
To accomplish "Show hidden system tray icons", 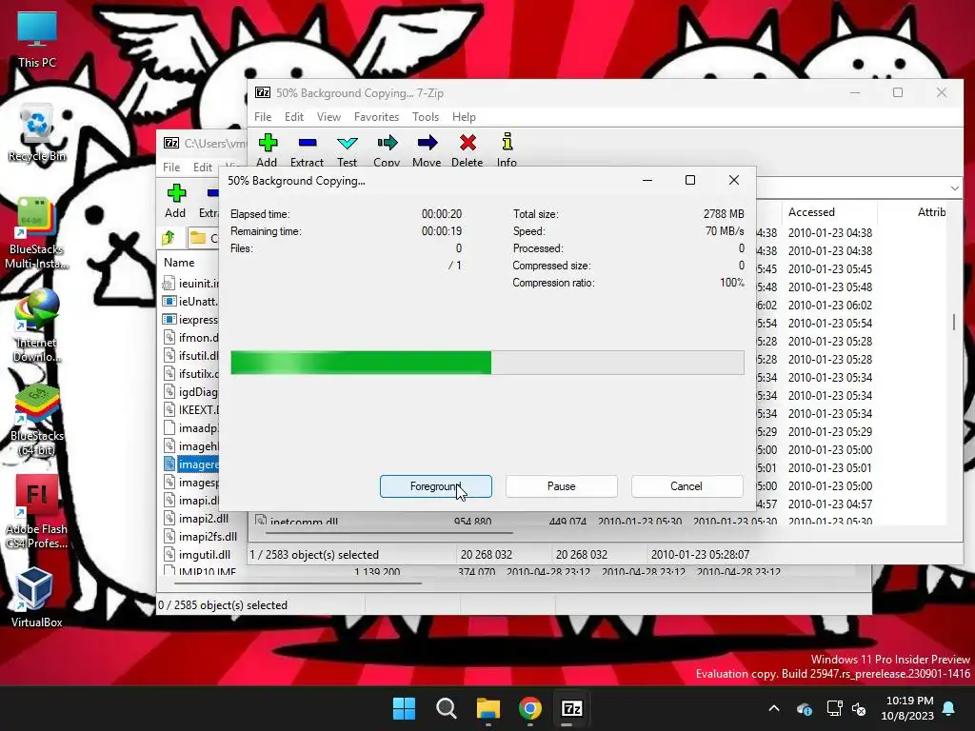I will point(774,708).
